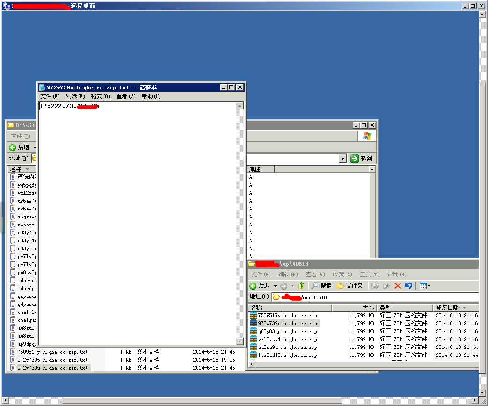Click the green Back arrow in the 40618 window
This screenshot has height=406, width=488.
[x=253, y=286]
